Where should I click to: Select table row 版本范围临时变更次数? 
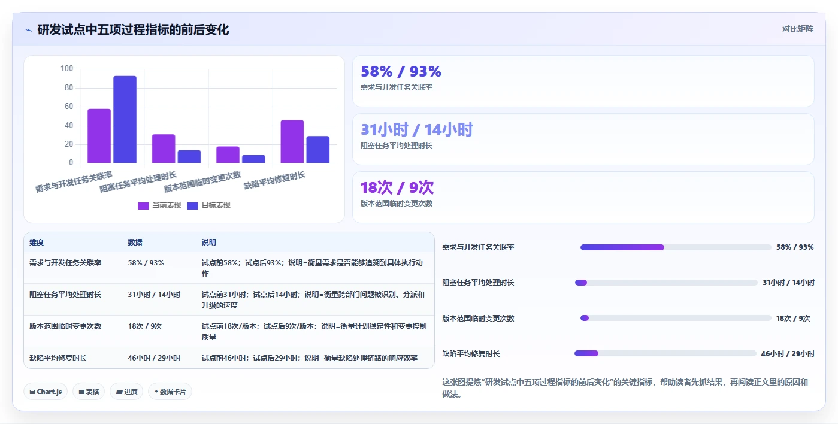pos(229,331)
